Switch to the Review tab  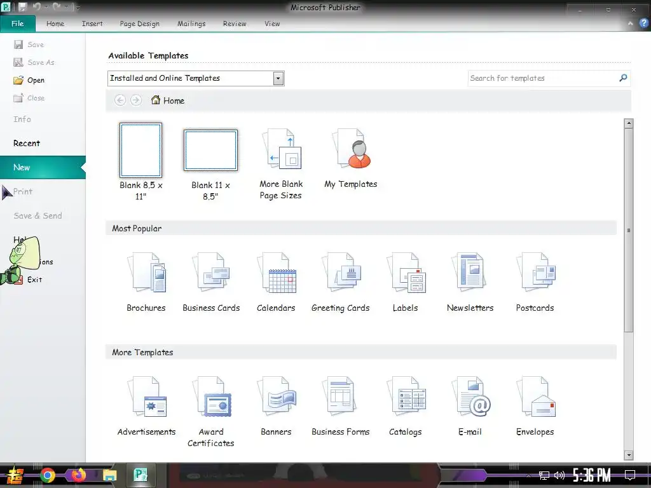coord(235,24)
